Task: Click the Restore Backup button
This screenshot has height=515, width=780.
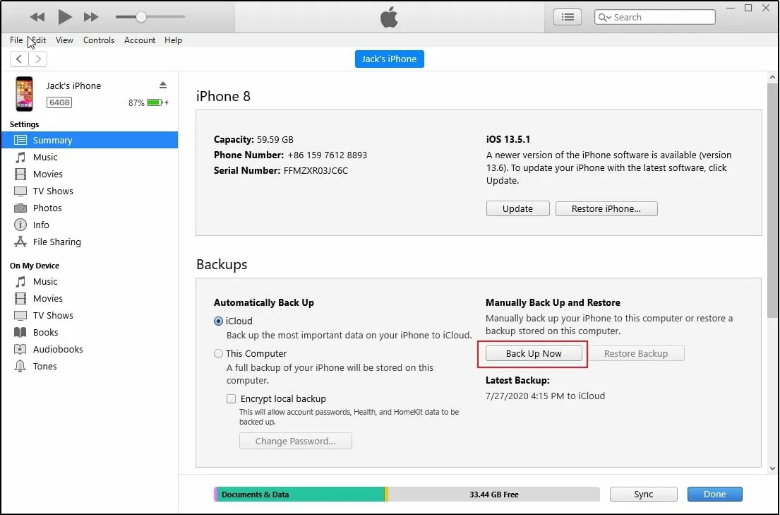Action: [636, 354]
